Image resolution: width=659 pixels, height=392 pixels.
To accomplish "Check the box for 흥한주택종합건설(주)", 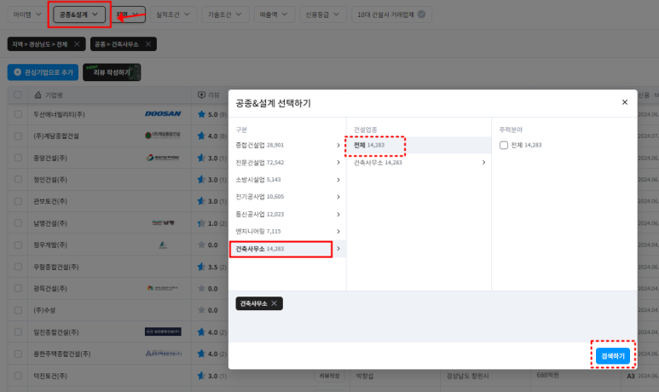I will (18, 354).
